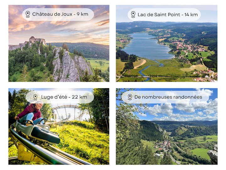Click the village in the valley floor
This screenshot has height=170, width=226.
click(x=163, y=145)
